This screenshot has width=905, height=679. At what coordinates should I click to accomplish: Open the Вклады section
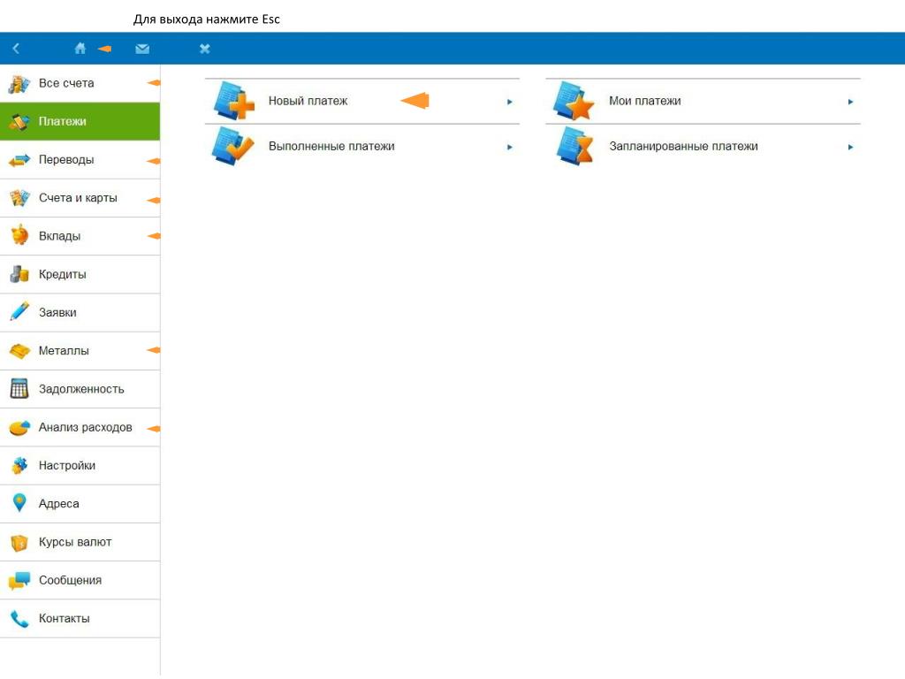(x=80, y=235)
